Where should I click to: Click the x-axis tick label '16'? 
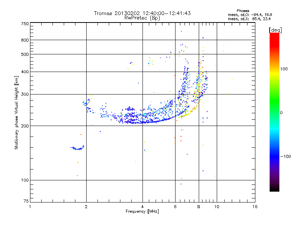click(255, 207)
